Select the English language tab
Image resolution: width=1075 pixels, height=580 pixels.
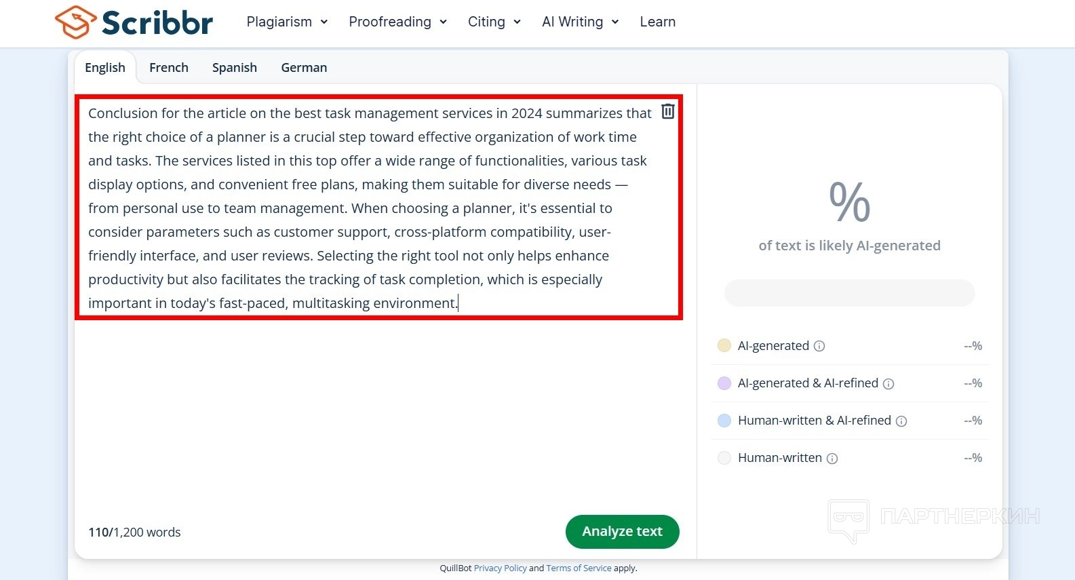tap(105, 68)
